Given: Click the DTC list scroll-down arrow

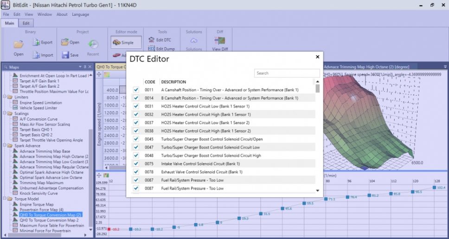Looking at the screenshot, I should (x=318, y=190).
